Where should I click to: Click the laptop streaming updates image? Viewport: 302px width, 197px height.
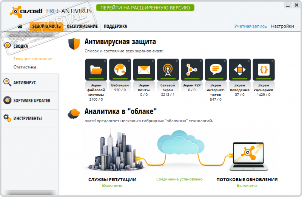point(248,156)
